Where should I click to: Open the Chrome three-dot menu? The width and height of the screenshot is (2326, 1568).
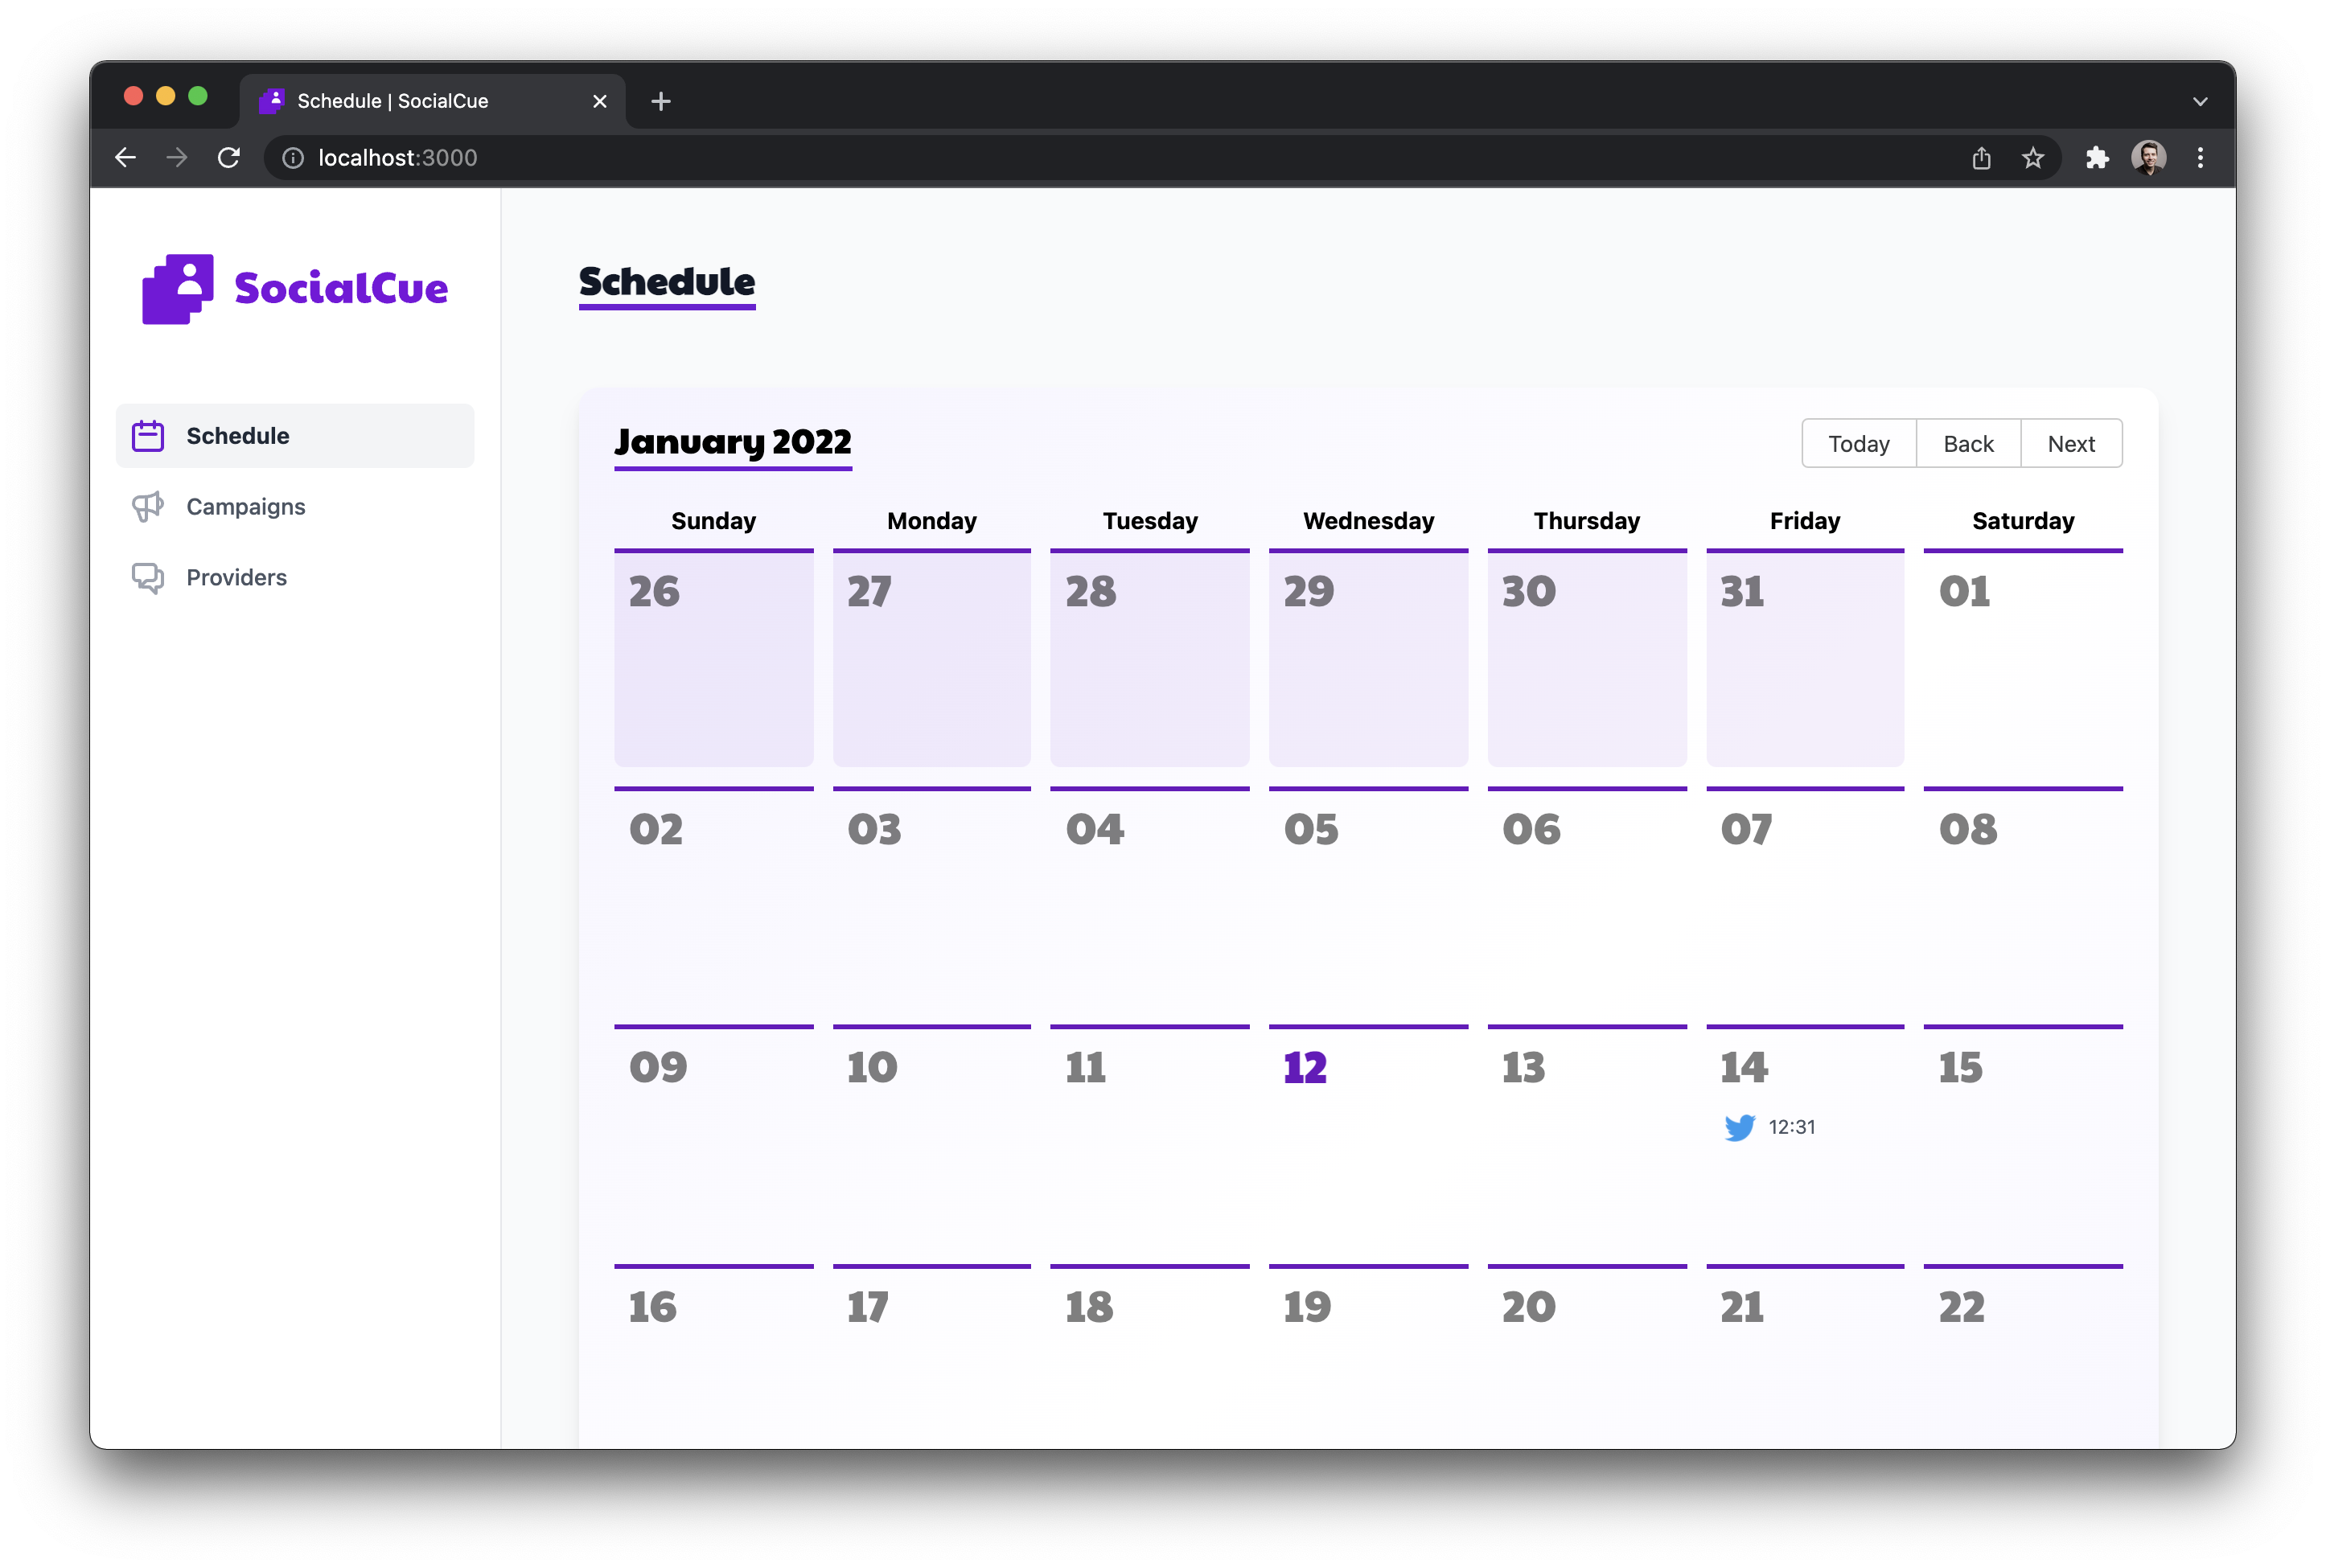tap(2200, 157)
